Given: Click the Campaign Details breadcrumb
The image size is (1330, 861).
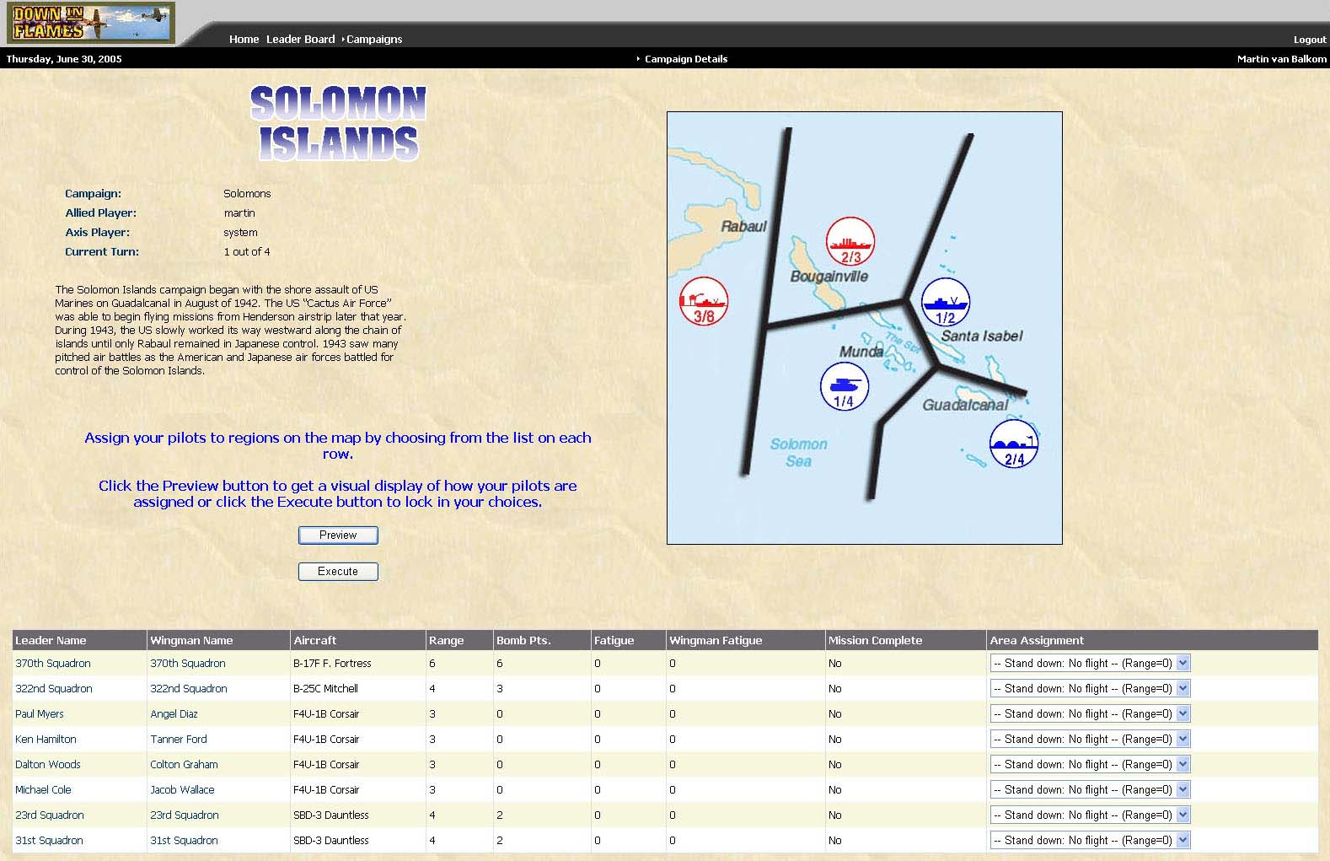Looking at the screenshot, I should pyautogui.click(x=685, y=59).
